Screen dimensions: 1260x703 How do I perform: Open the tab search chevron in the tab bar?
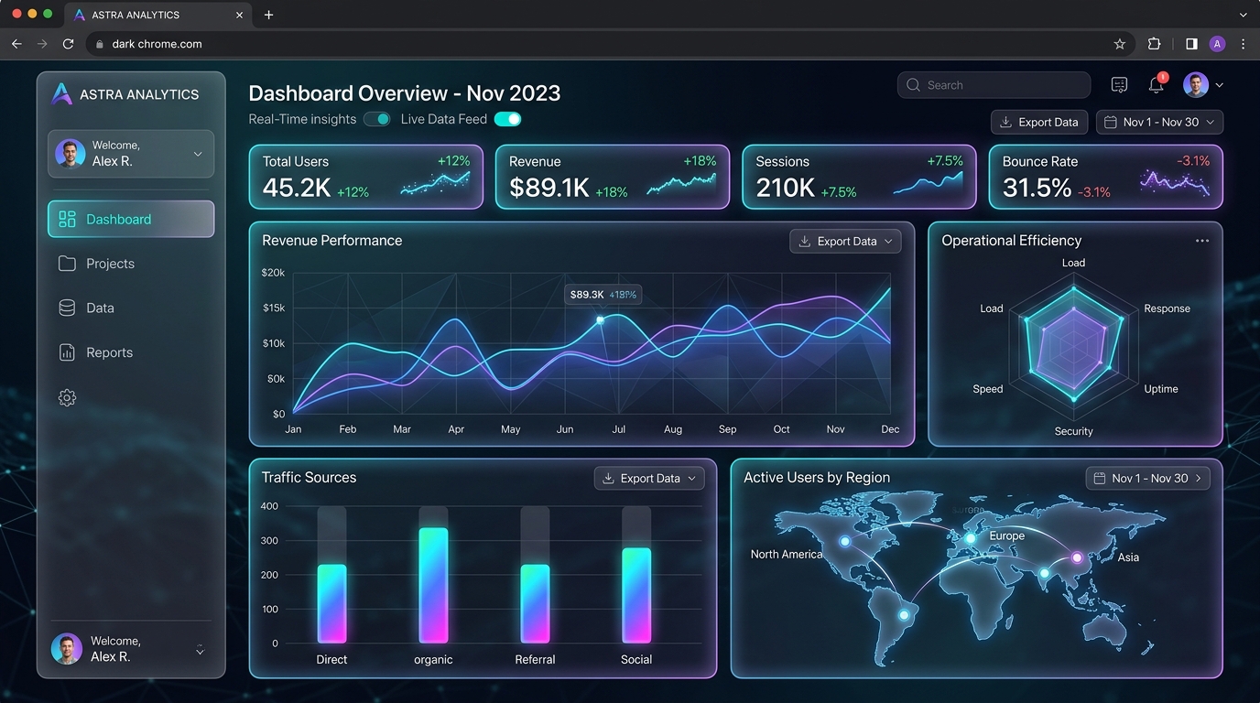1243,15
